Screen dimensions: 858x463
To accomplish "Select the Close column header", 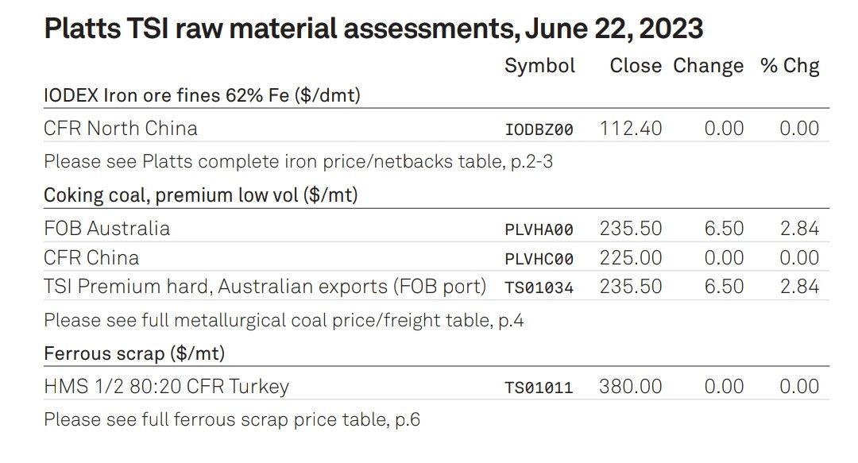I will coord(636,66).
